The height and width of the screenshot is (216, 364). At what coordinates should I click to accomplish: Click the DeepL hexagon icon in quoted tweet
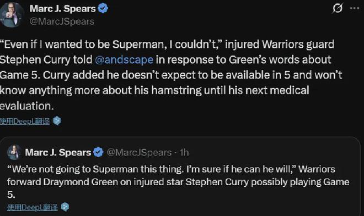(x=65, y=207)
